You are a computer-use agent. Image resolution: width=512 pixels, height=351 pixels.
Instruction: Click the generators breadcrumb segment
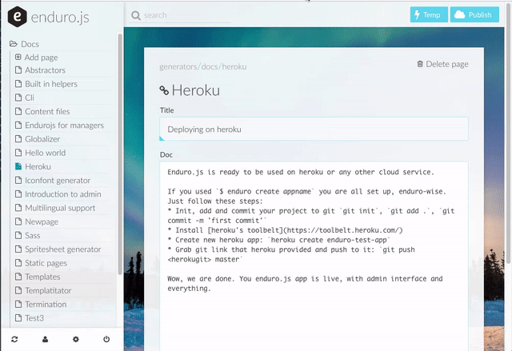click(178, 67)
